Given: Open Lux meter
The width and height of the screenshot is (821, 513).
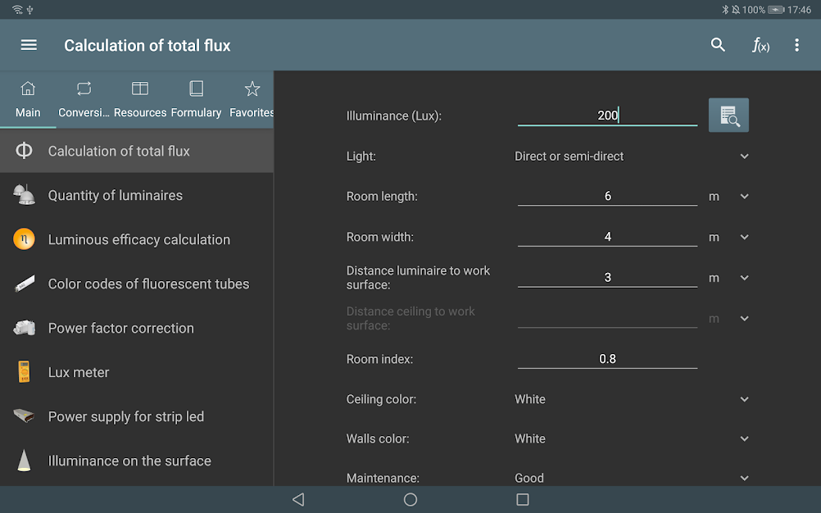Looking at the screenshot, I should point(137,372).
